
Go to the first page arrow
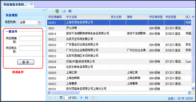click(50, 98)
